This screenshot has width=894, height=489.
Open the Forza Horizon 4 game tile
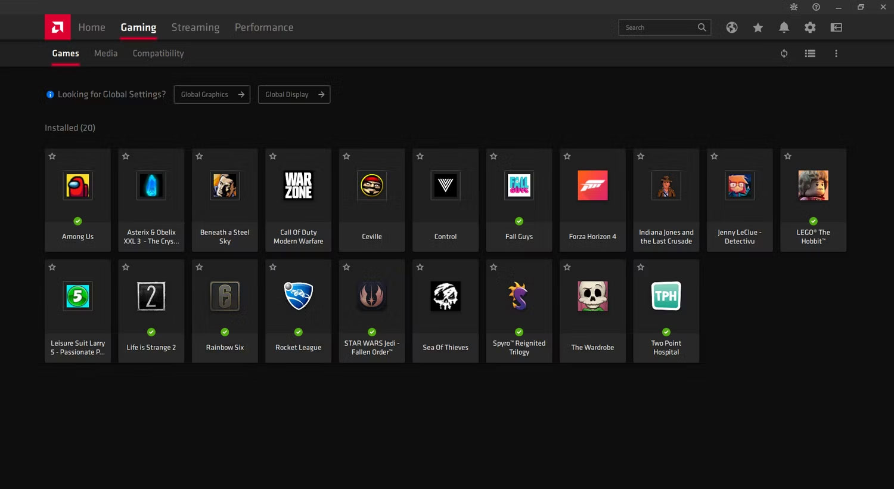point(592,200)
